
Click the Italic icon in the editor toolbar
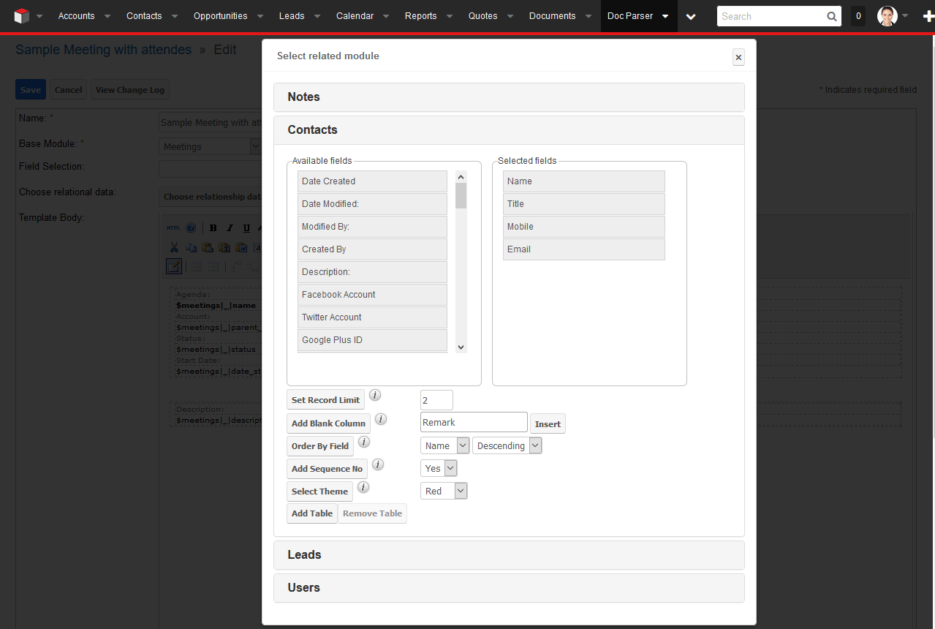[230, 228]
